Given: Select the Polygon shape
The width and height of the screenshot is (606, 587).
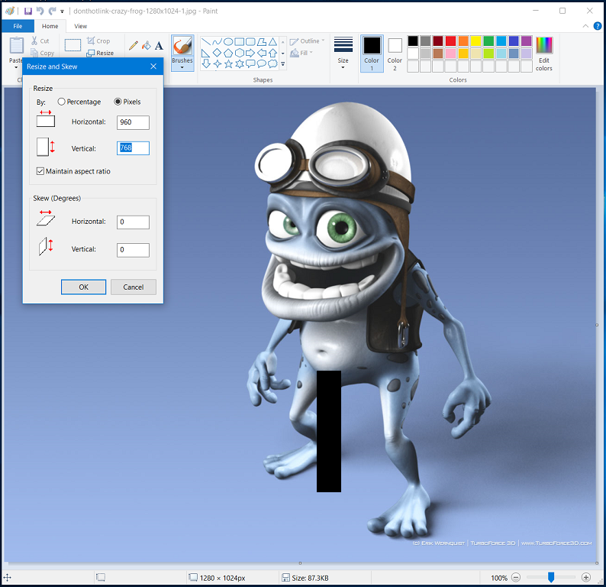Looking at the screenshot, I should [262, 42].
